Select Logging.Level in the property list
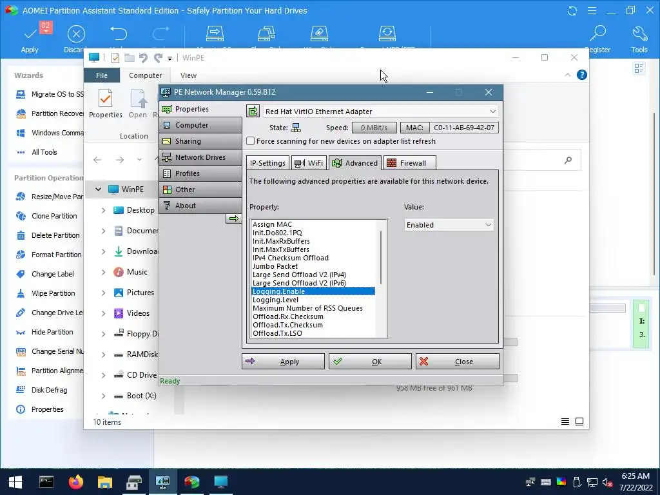 point(275,300)
